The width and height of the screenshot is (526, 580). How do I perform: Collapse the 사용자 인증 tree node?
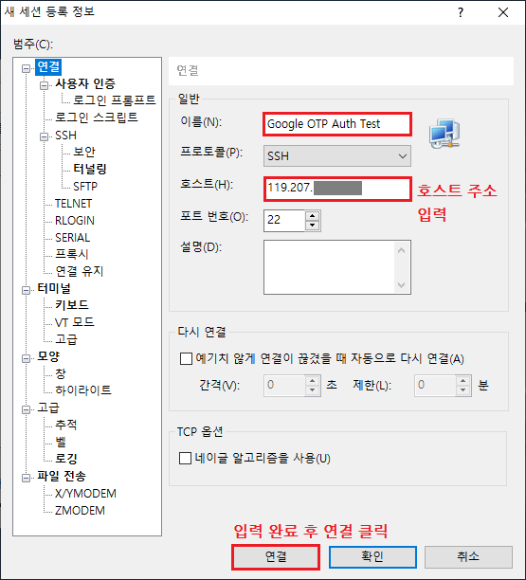44,85
